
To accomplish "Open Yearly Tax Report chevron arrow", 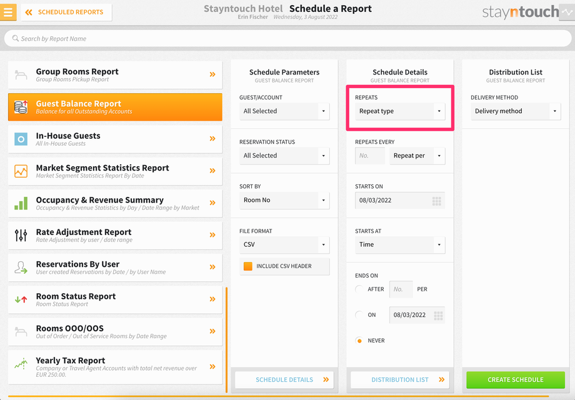I will click(212, 367).
